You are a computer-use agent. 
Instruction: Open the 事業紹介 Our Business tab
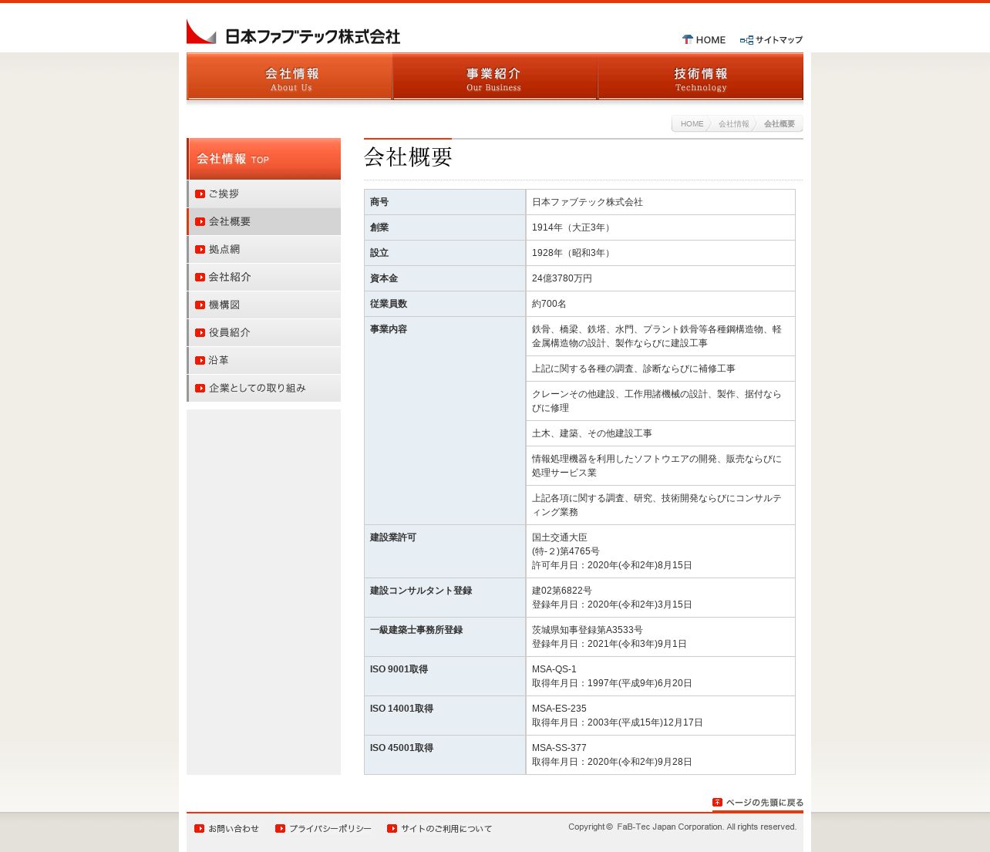click(494, 76)
